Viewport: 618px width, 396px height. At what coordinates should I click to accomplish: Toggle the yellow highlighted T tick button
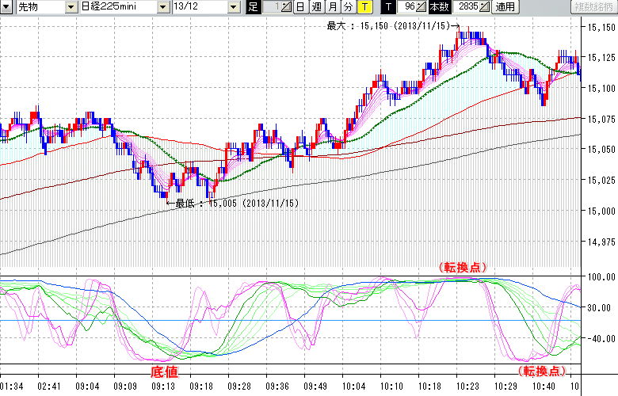coord(364,7)
